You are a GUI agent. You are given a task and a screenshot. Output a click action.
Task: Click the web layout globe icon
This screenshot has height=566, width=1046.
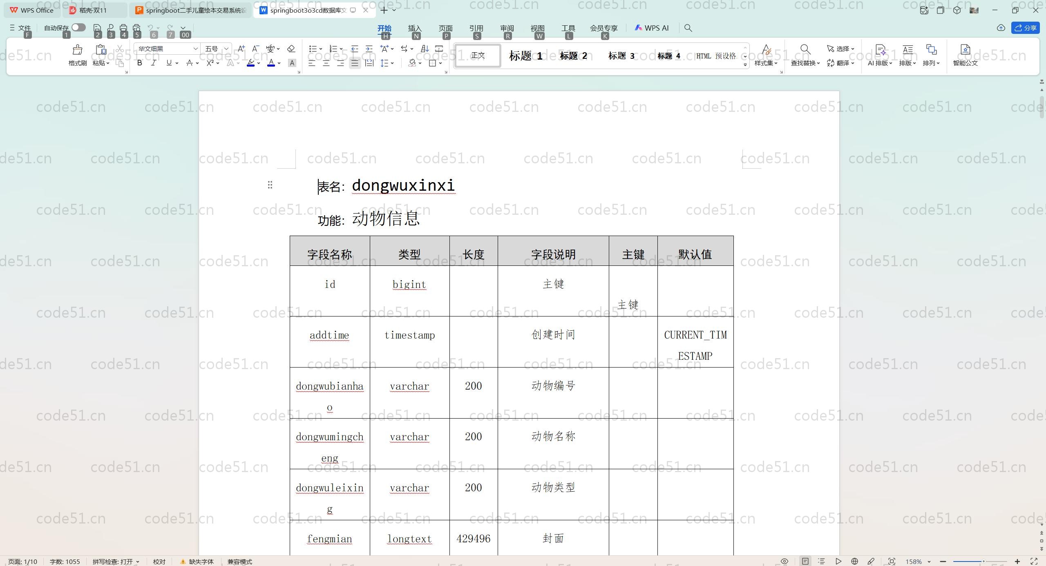[x=854, y=562]
